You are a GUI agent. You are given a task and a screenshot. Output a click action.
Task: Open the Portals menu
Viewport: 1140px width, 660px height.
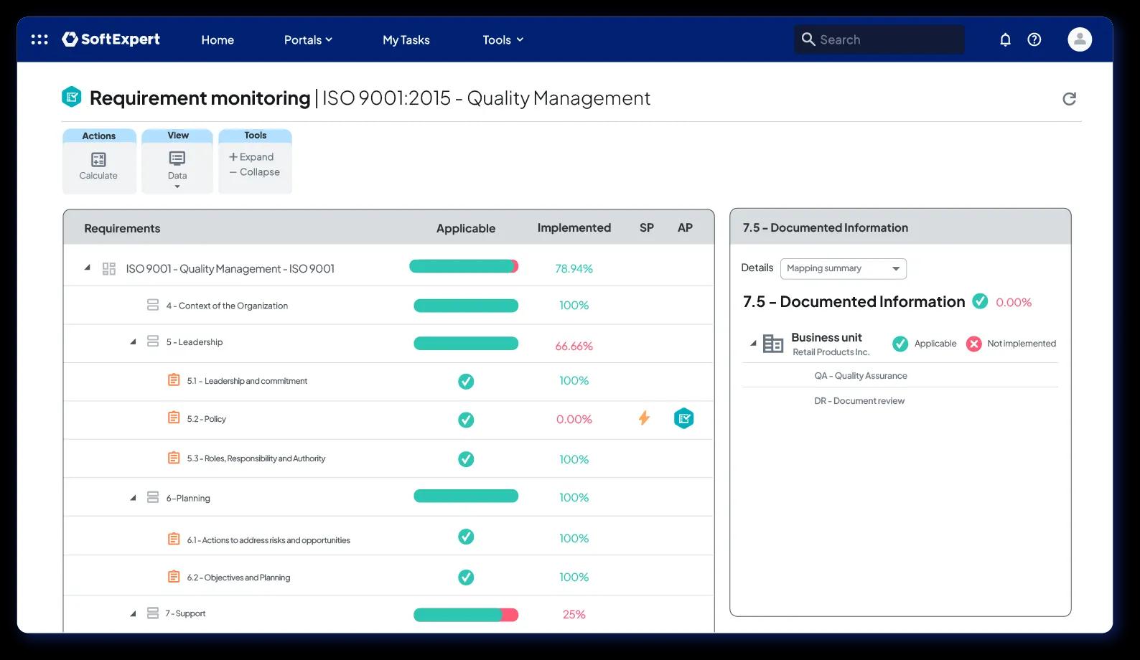click(x=308, y=39)
